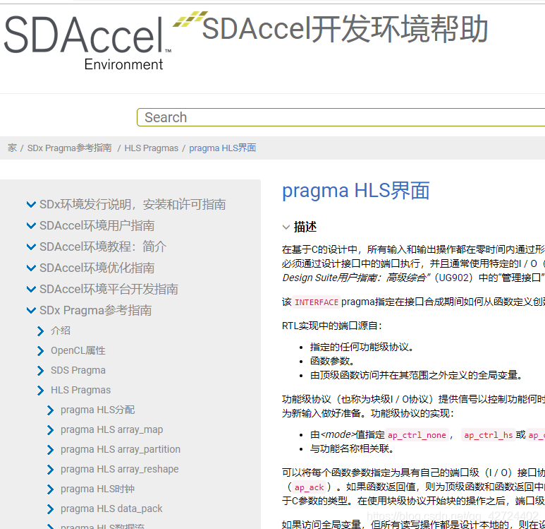Expand the pragma HLS data_pack arrow
This screenshot has width=545, height=529.
pyautogui.click(x=50, y=509)
